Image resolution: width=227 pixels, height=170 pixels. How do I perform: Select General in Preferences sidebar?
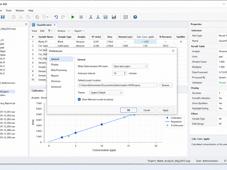61,59
